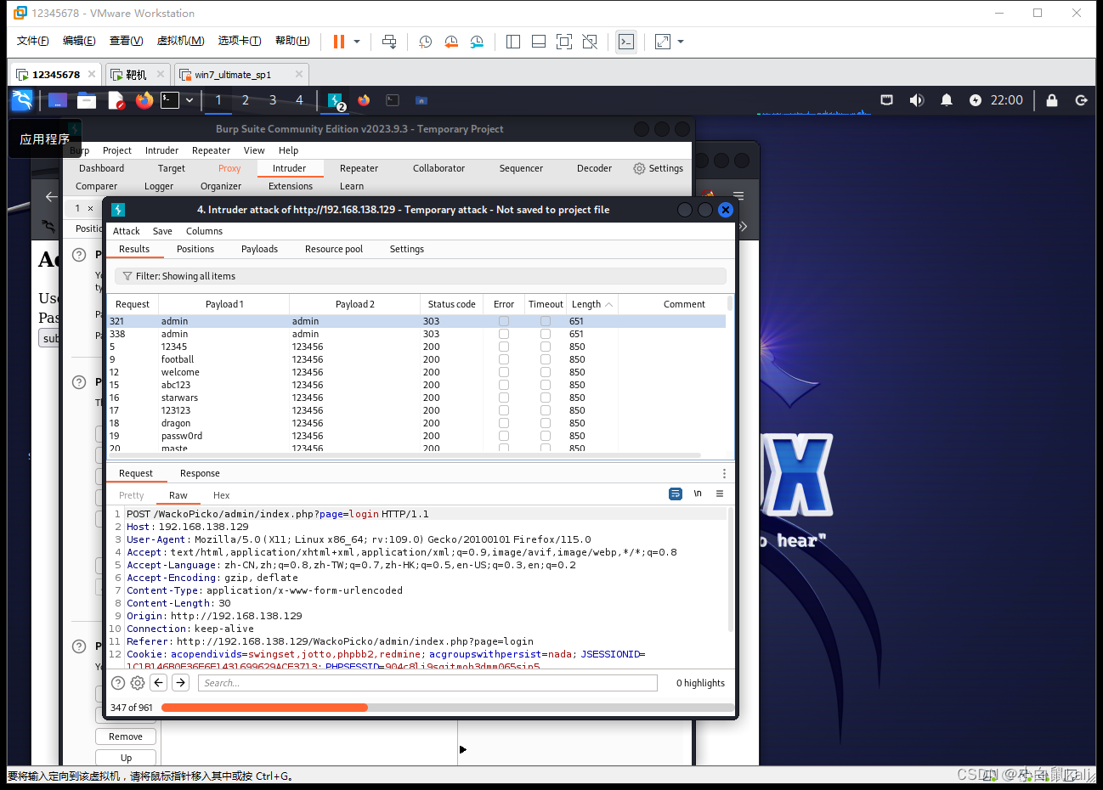Click the Search... input field
Image resolution: width=1103 pixels, height=790 pixels.
coord(427,683)
